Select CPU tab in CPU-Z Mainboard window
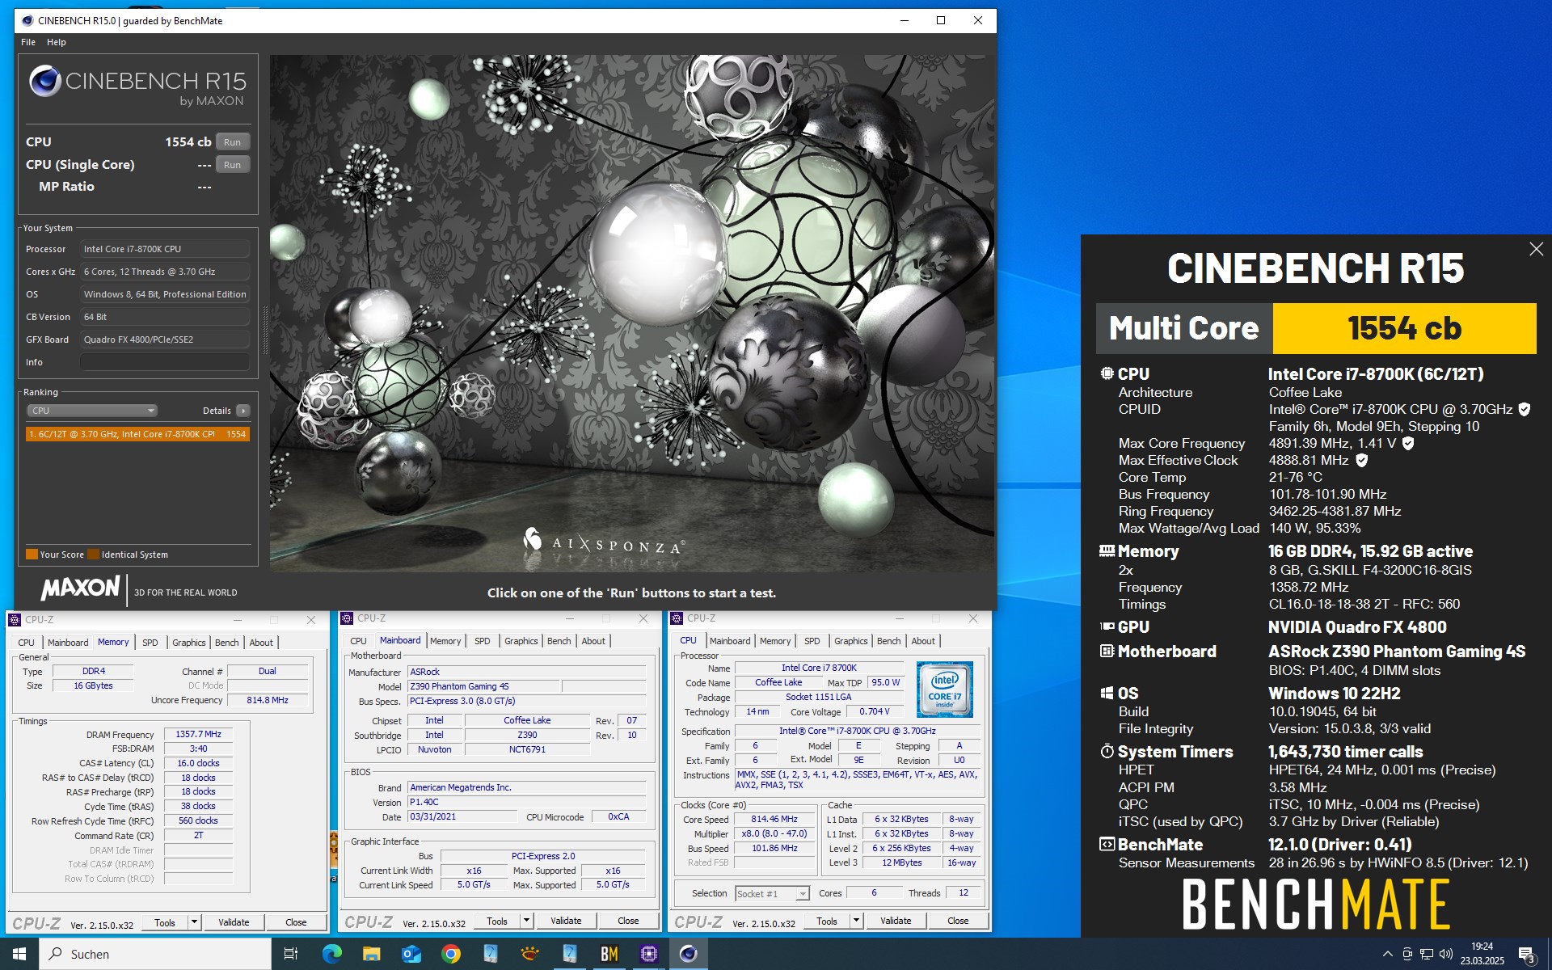This screenshot has height=970, width=1552. pos(358,641)
